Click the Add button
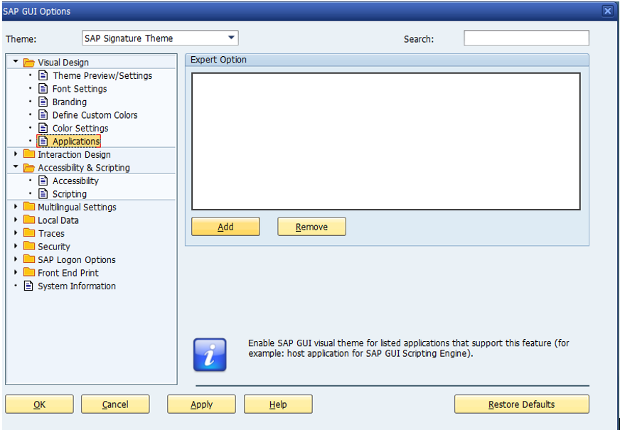The width and height of the screenshot is (620, 430). (x=225, y=227)
